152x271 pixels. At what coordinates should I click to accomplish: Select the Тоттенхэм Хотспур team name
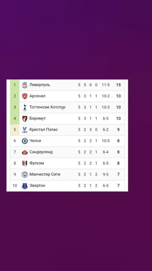(x=47, y=107)
